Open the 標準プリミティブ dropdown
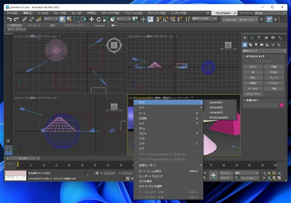 coord(264,50)
